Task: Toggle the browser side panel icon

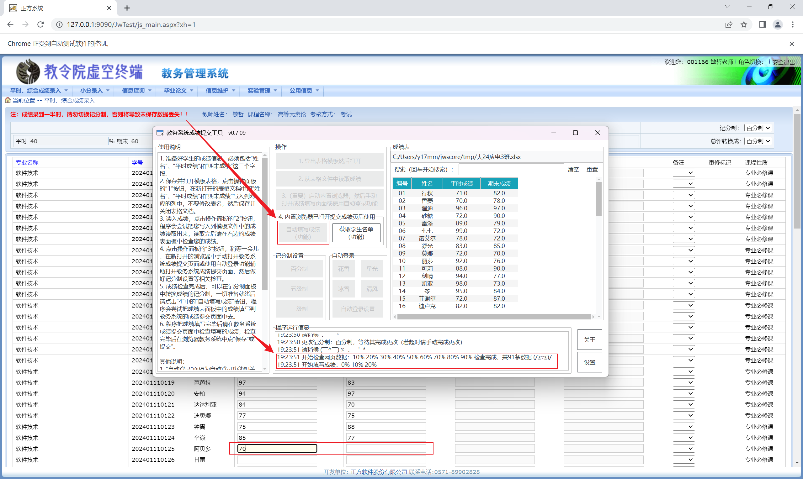Action: [762, 24]
